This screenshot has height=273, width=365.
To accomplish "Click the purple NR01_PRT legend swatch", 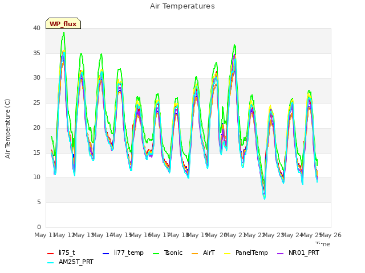I will click(281, 254).
